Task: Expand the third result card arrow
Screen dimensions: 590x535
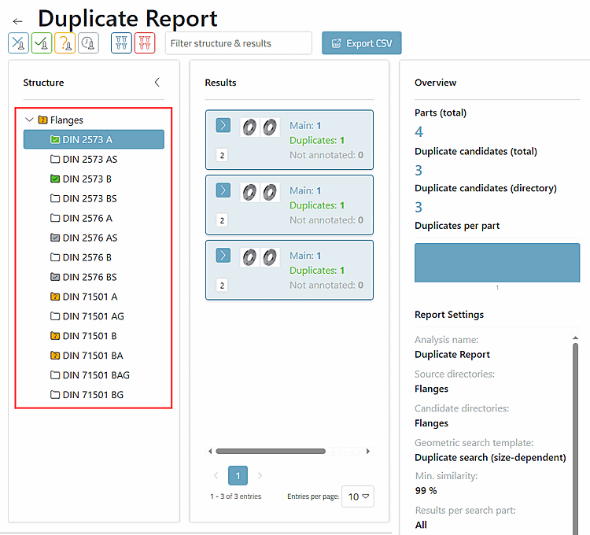Action: pyautogui.click(x=223, y=256)
